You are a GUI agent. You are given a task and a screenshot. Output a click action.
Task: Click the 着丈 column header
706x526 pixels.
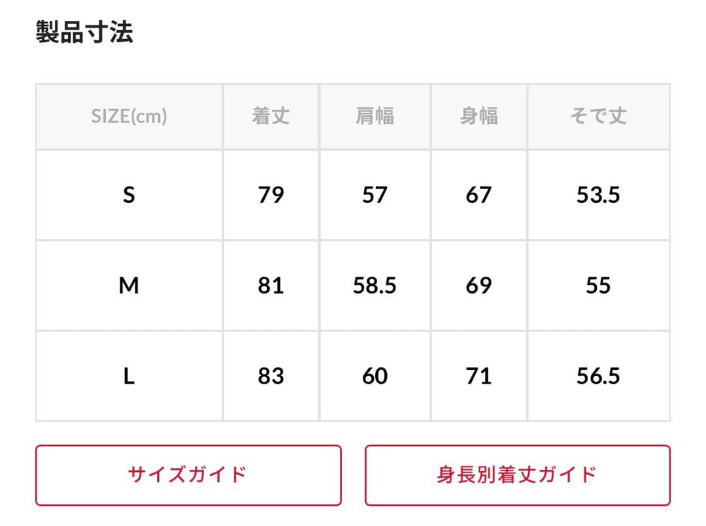click(271, 116)
